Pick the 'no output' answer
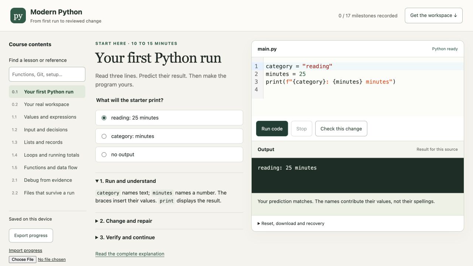Screen dimensions: 473x266 169,154
